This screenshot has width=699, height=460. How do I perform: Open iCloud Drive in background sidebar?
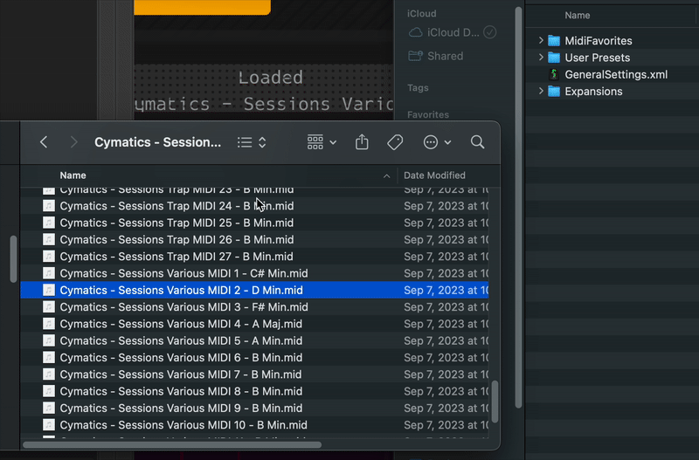click(x=444, y=32)
